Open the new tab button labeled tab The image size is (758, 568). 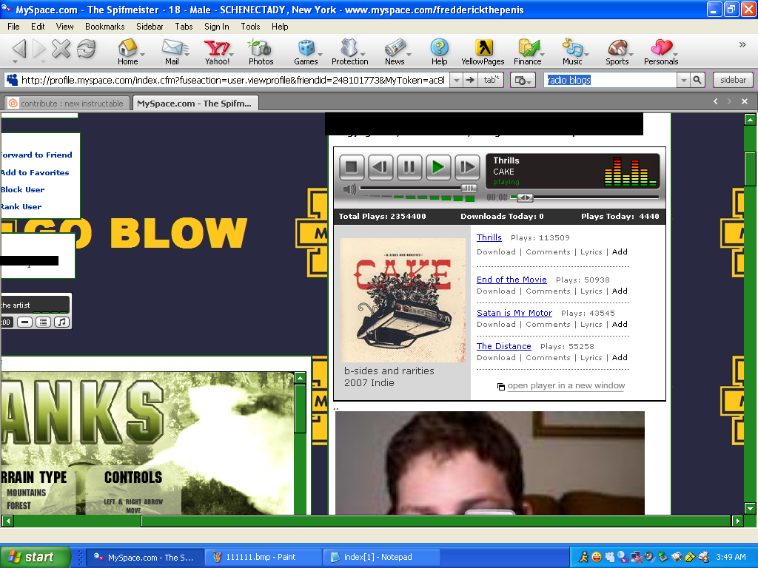[x=491, y=80]
